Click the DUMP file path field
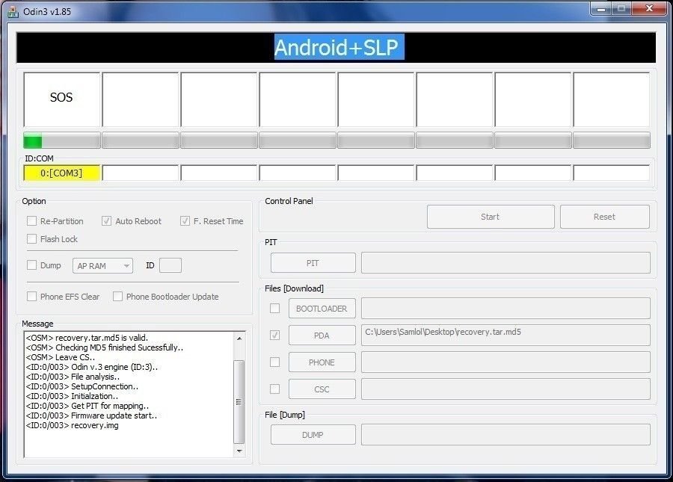673x482 pixels. (505, 435)
